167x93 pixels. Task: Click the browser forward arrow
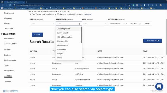6,5
